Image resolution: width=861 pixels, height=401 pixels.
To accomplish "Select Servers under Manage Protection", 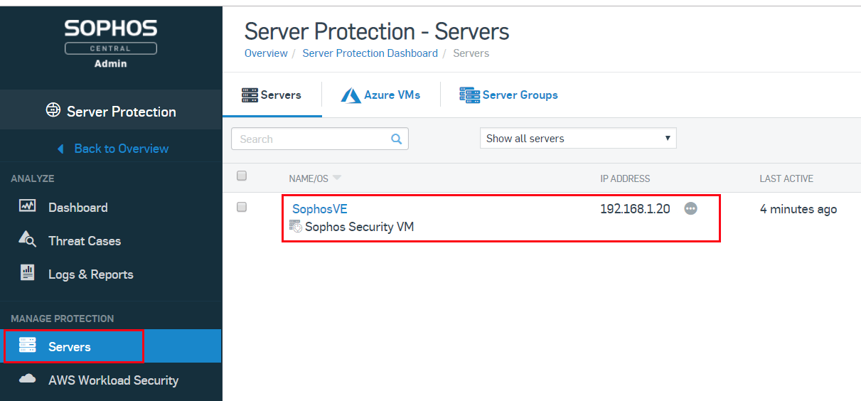I will [x=111, y=347].
